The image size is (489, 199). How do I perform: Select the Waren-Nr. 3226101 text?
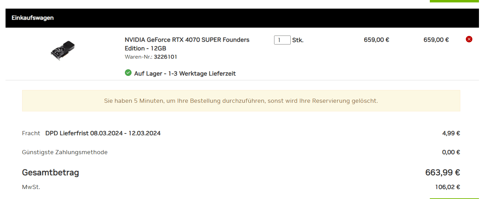point(151,57)
